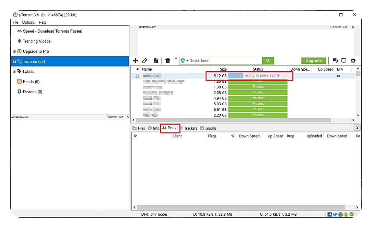The height and width of the screenshot is (228, 372).
Task: Switch to the Trackers tab
Action: point(188,128)
